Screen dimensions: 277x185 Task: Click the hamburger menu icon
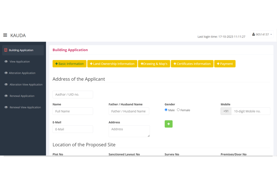point(5,35)
